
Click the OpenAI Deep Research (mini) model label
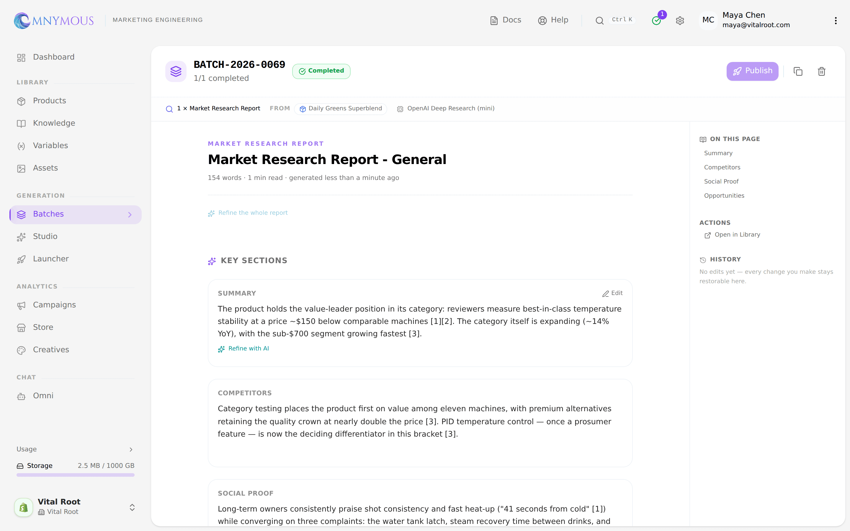tap(446, 109)
